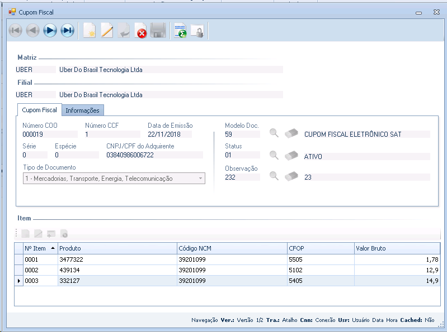This screenshot has width=447, height=332.
Task: Click the pencil edit record icon
Action: click(107, 31)
